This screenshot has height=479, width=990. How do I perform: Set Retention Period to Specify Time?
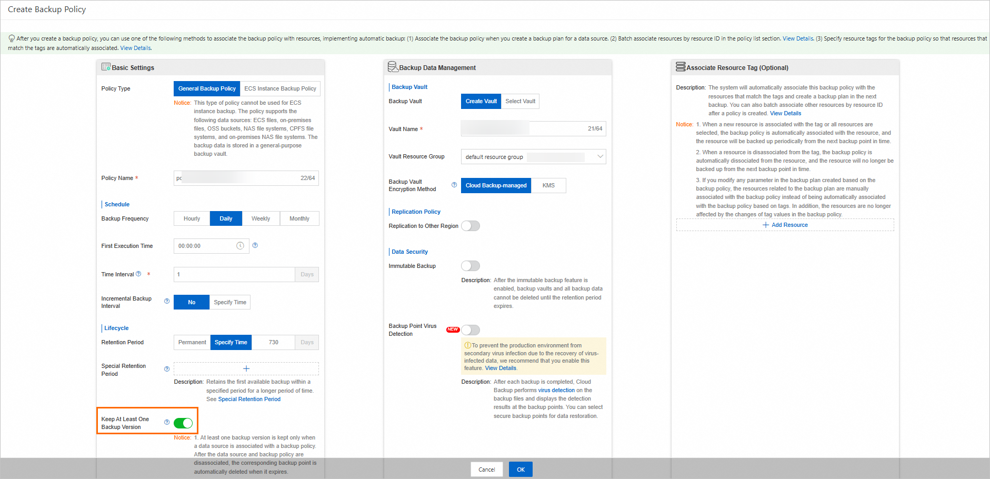point(231,342)
